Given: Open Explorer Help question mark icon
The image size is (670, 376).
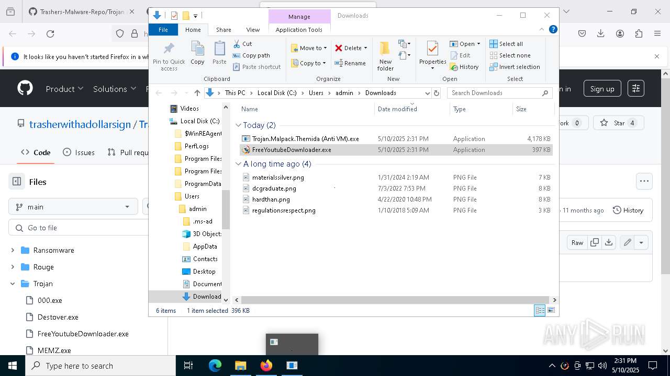Looking at the screenshot, I should [553, 30].
